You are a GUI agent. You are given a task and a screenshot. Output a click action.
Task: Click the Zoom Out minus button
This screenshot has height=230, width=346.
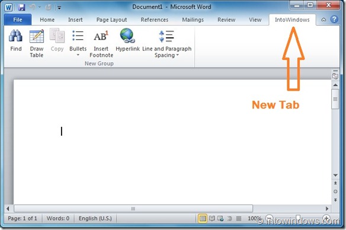(269, 219)
